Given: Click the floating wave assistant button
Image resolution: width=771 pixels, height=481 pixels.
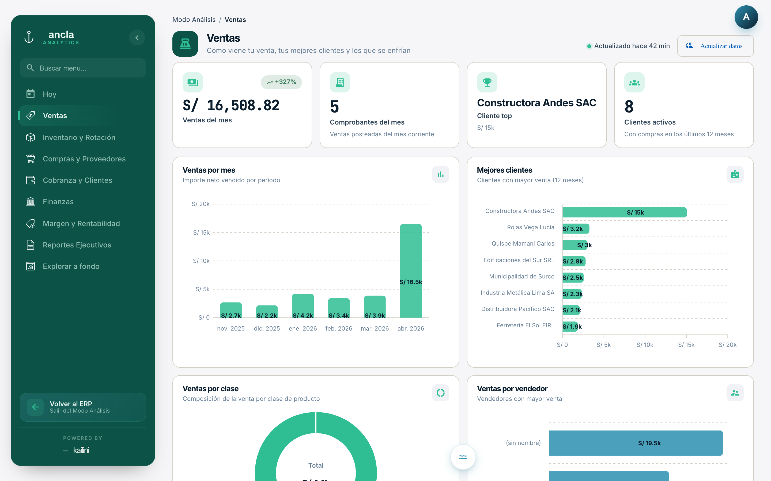Looking at the screenshot, I should pos(463,457).
